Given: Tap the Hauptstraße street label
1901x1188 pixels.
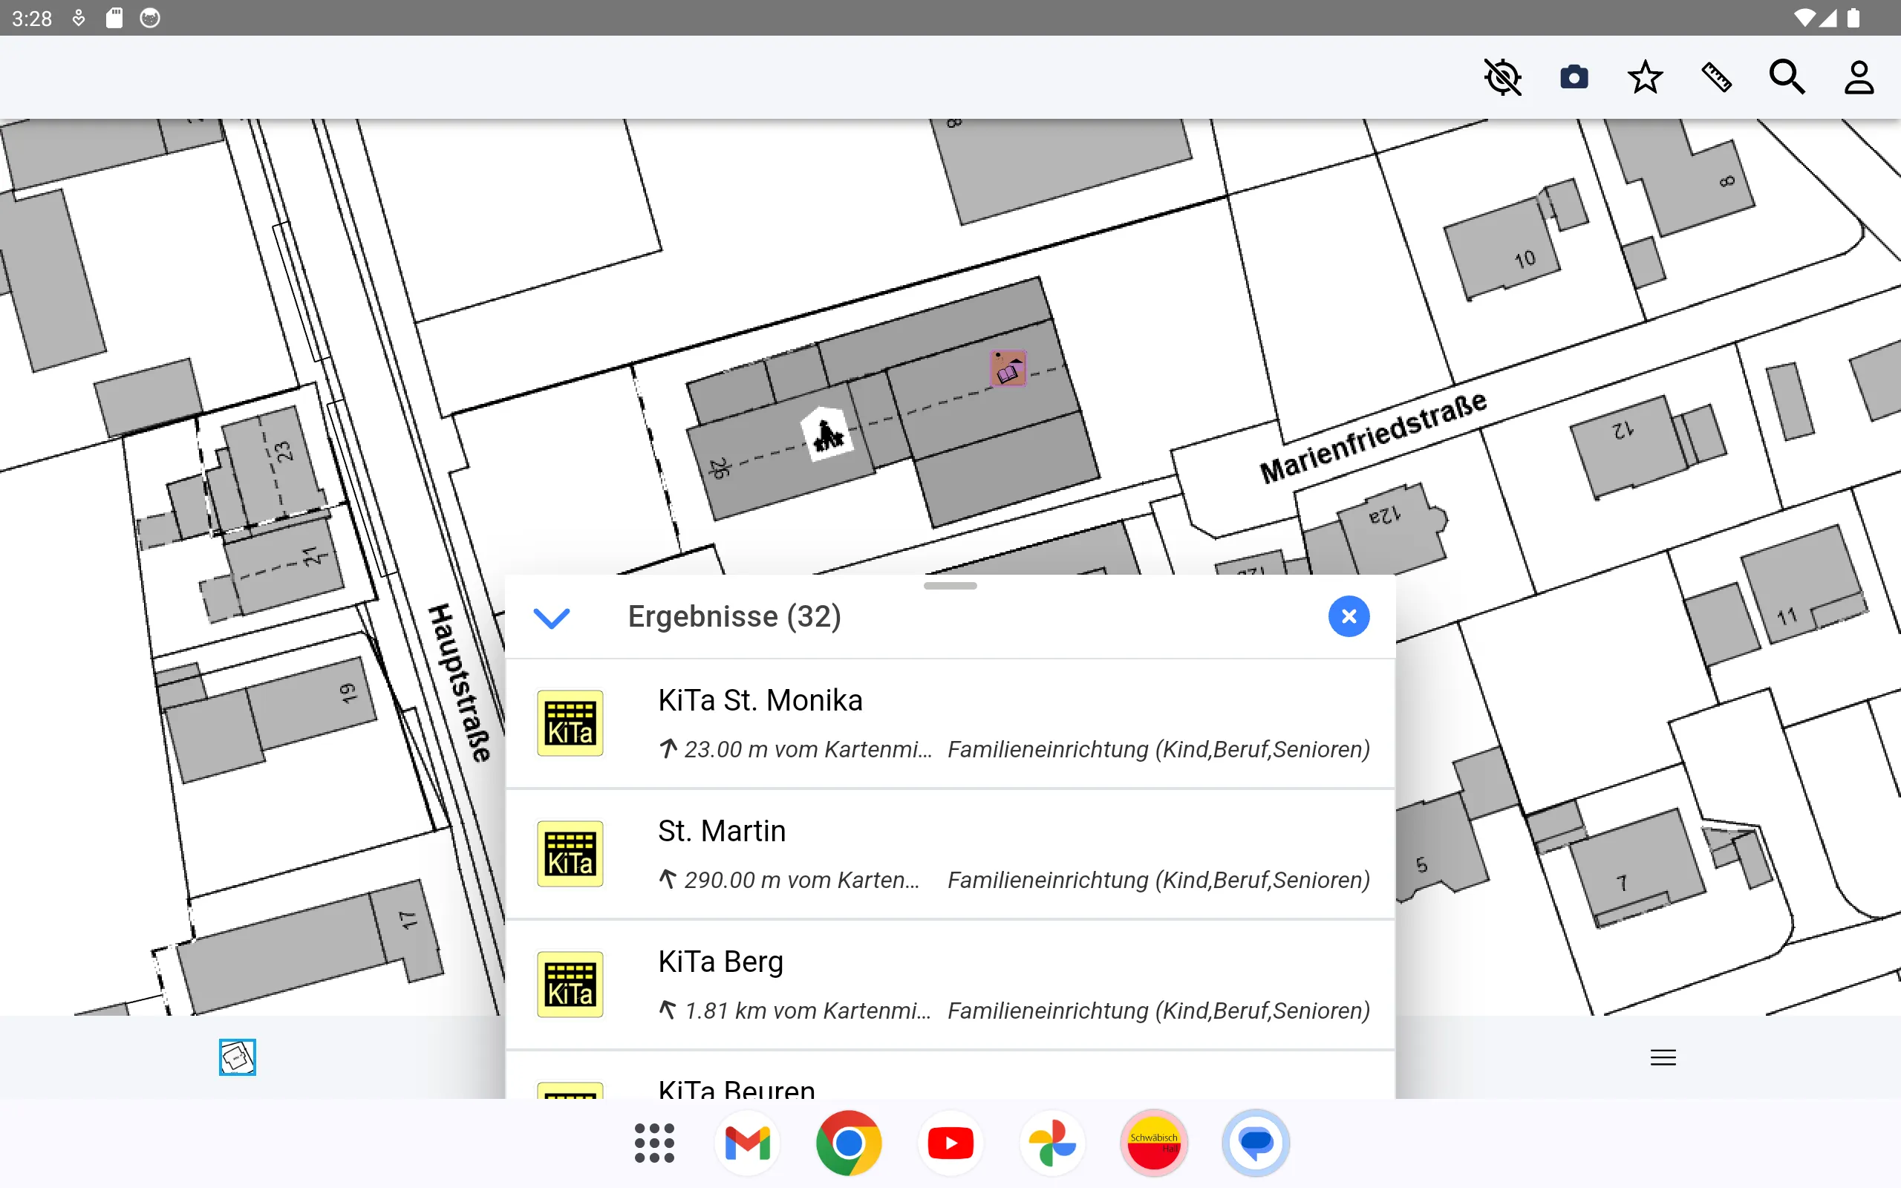Looking at the screenshot, I should 461,683.
